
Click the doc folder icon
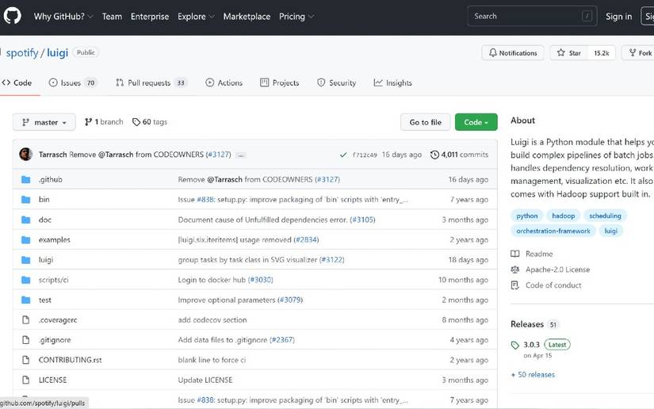26,220
